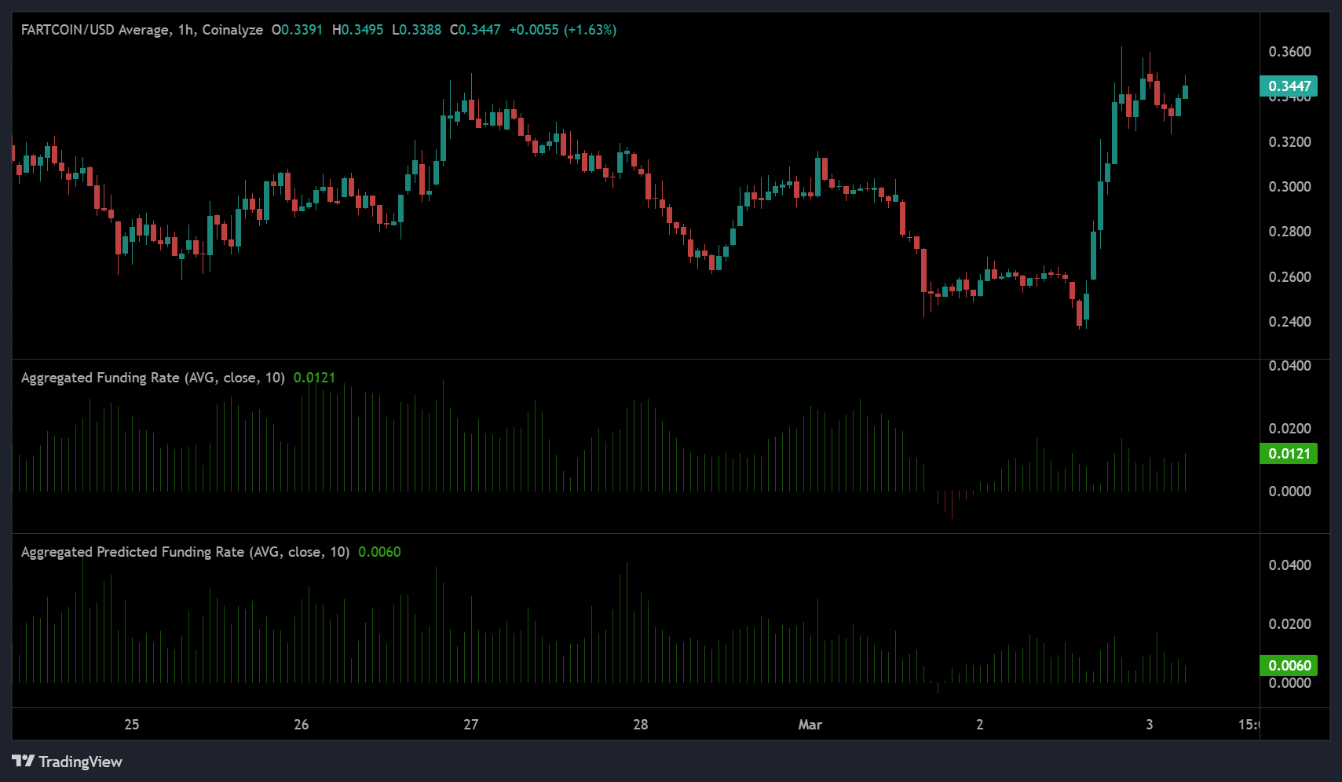The width and height of the screenshot is (1342, 782).
Task: Select date 25 on the time axis
Action: click(132, 725)
